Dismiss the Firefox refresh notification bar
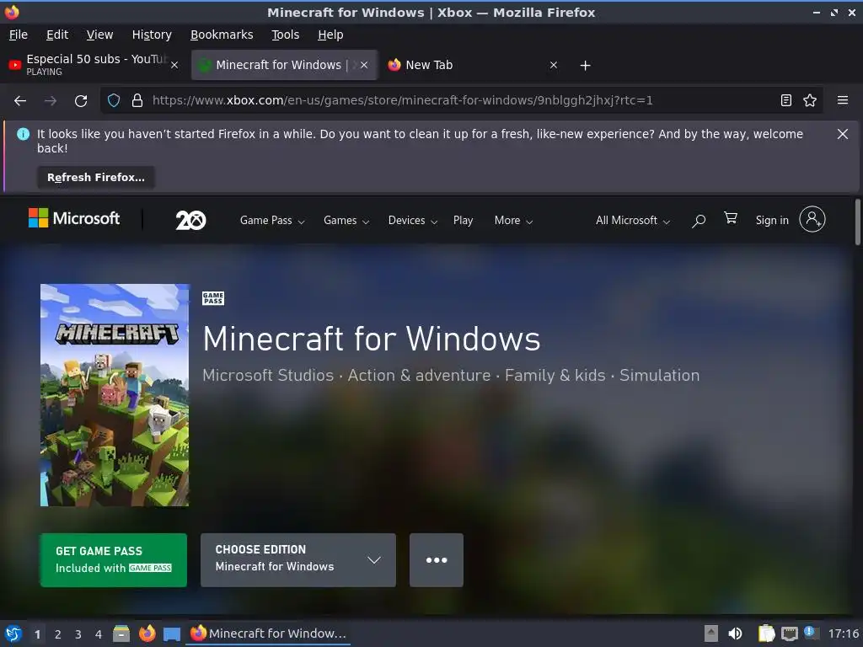 [843, 134]
